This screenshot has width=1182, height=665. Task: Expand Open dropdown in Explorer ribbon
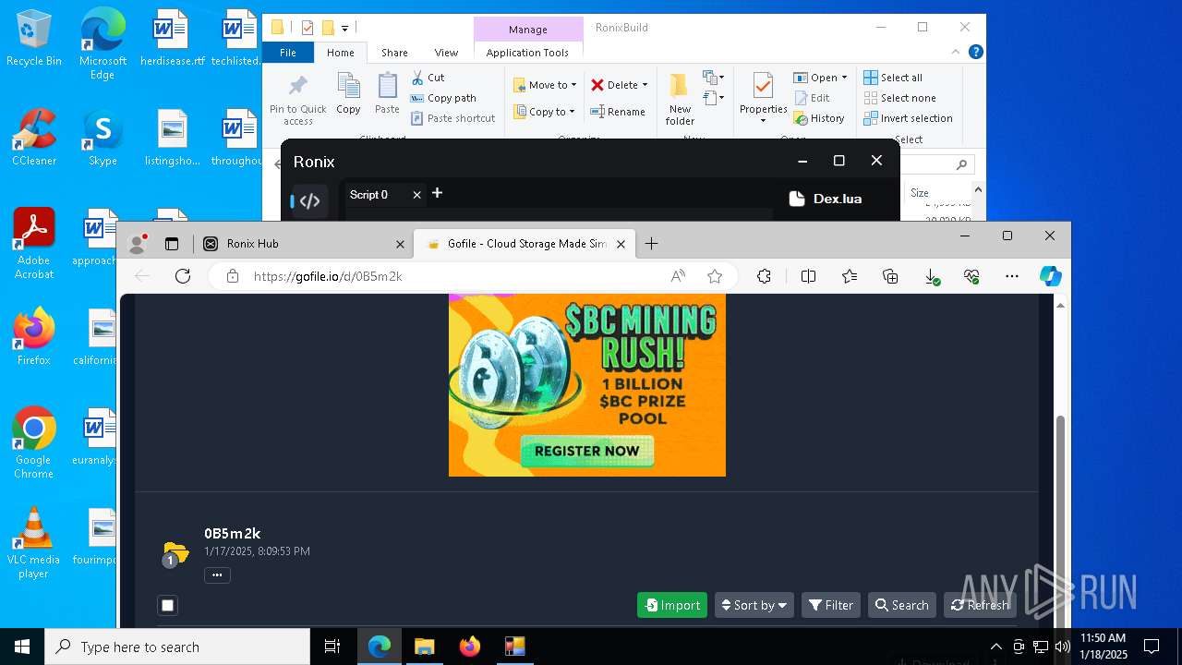point(844,78)
